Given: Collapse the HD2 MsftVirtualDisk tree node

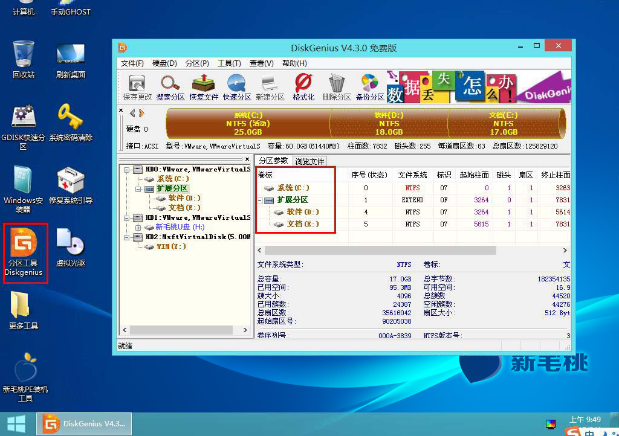Looking at the screenshot, I should (127, 237).
